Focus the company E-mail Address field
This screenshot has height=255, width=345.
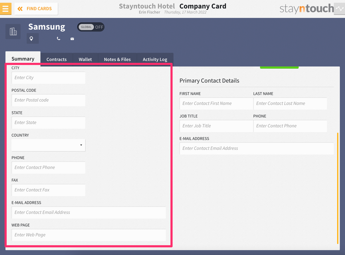click(x=88, y=213)
